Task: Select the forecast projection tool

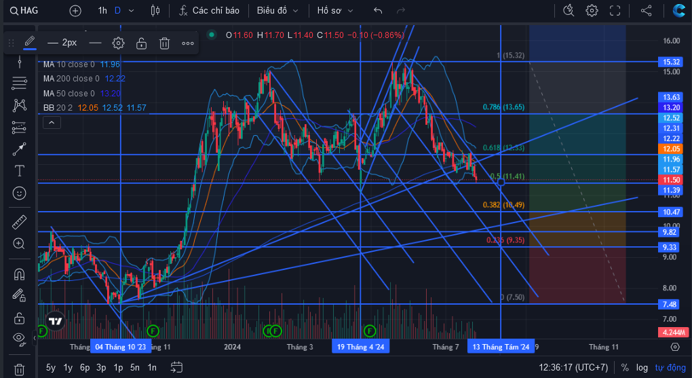Action: coord(19,127)
